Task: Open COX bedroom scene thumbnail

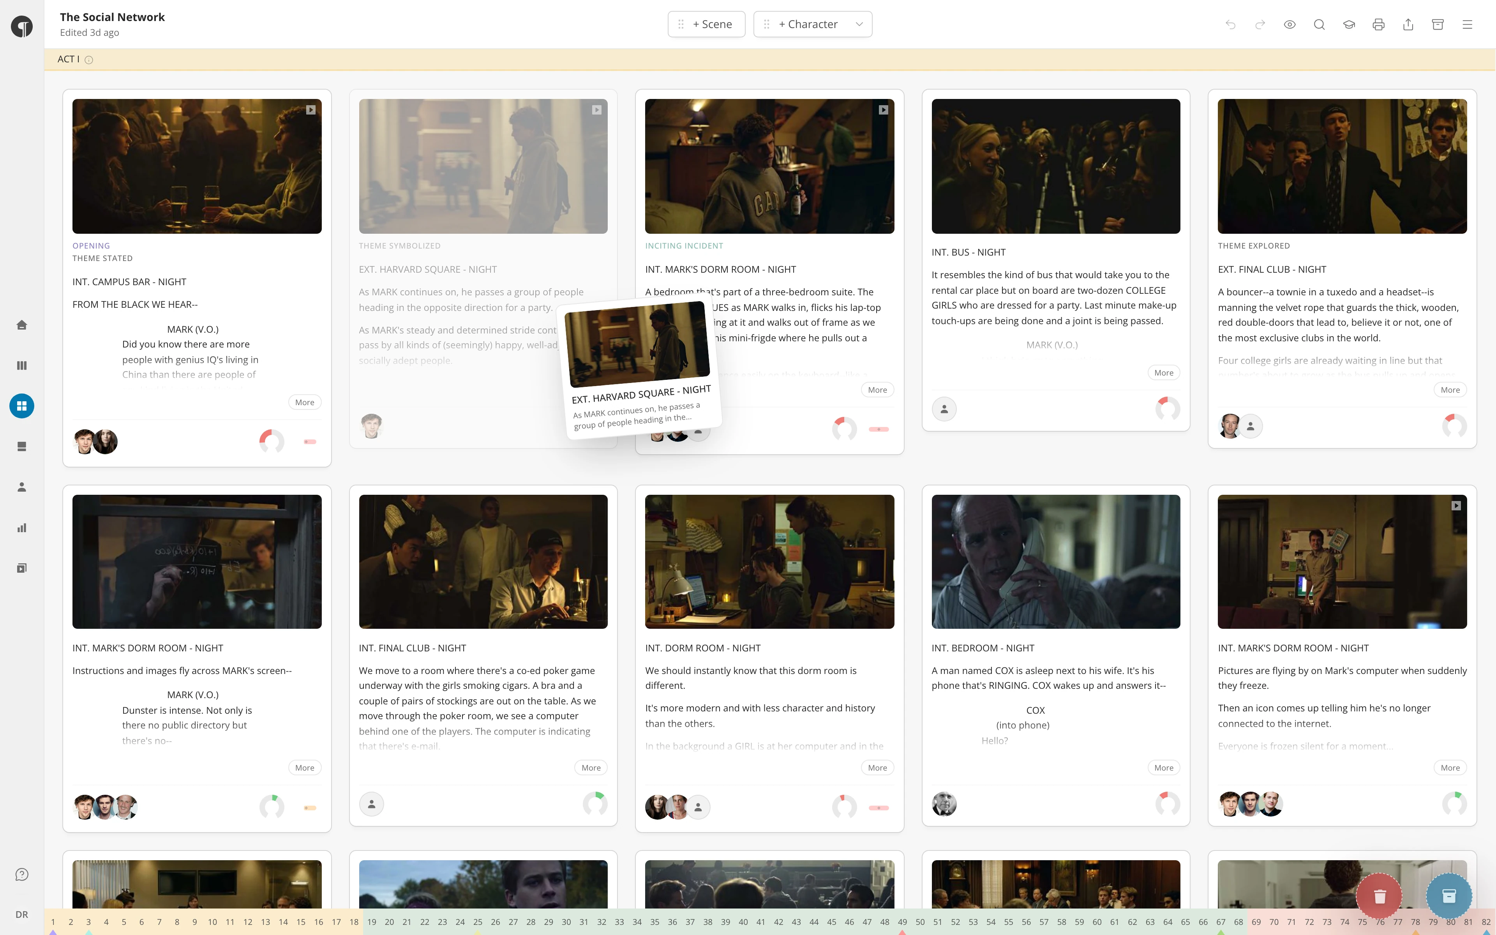Action: [x=1056, y=561]
